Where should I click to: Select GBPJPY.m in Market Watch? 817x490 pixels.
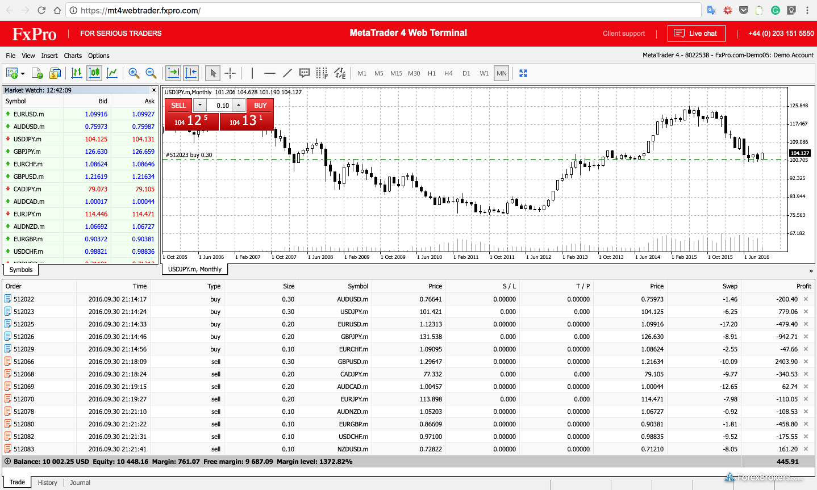tap(80, 152)
